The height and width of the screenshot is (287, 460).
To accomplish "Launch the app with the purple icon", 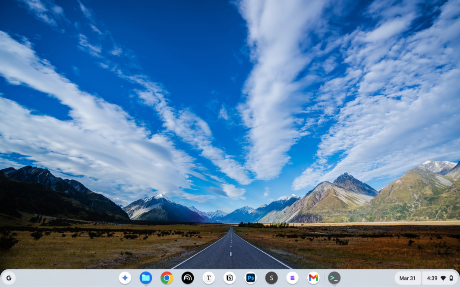I will click(x=292, y=278).
